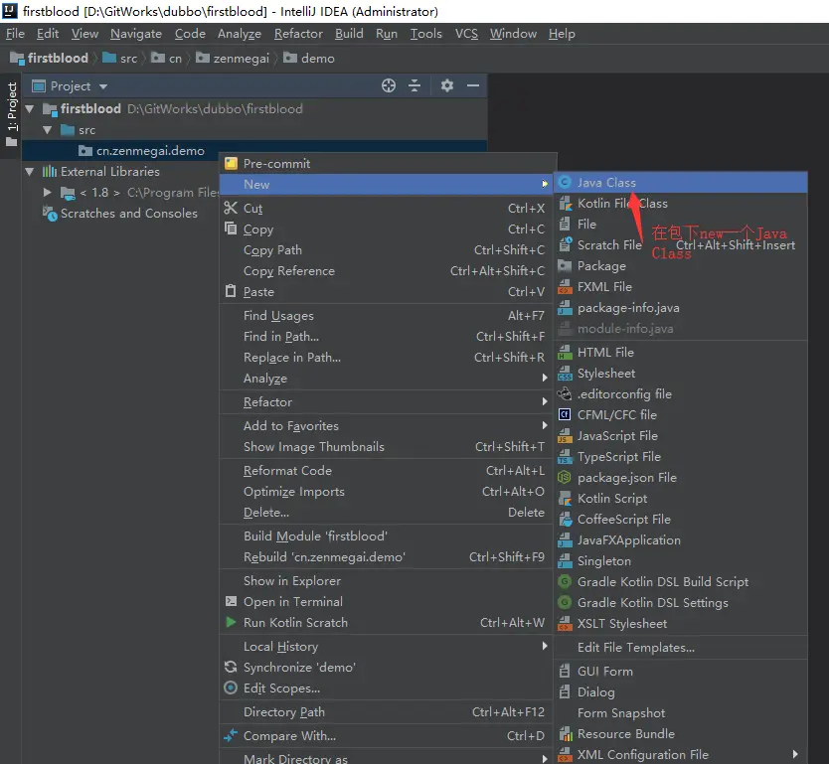Click the FXML File icon
The image size is (829, 764).
coord(565,287)
